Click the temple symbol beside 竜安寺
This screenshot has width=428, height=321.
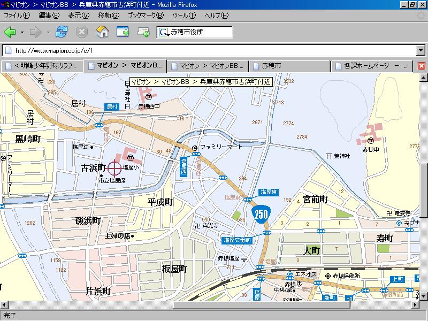(x=389, y=213)
